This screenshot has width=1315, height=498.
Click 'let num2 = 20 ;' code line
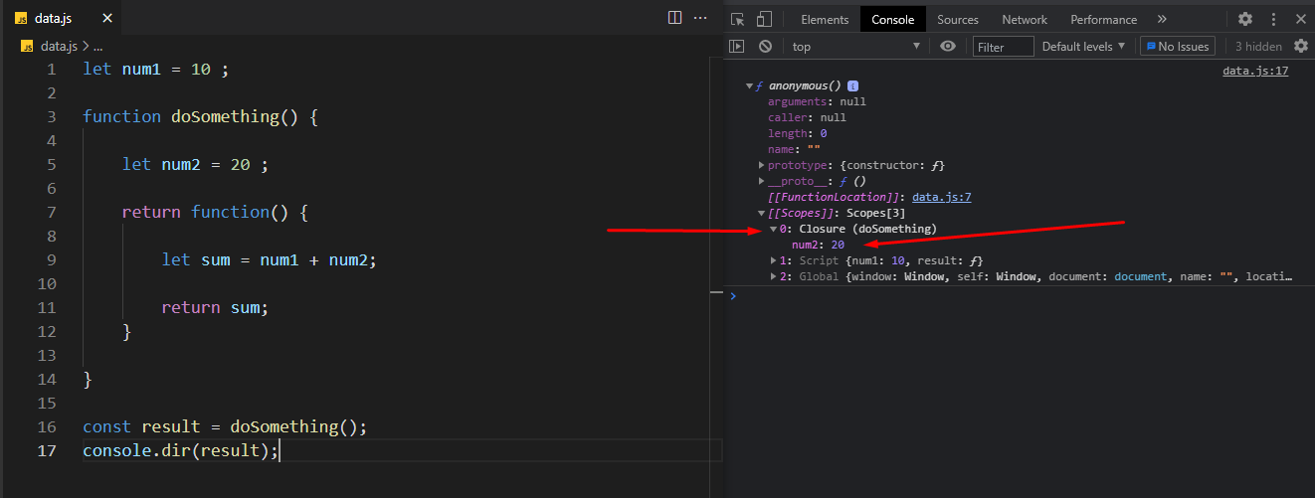click(195, 164)
